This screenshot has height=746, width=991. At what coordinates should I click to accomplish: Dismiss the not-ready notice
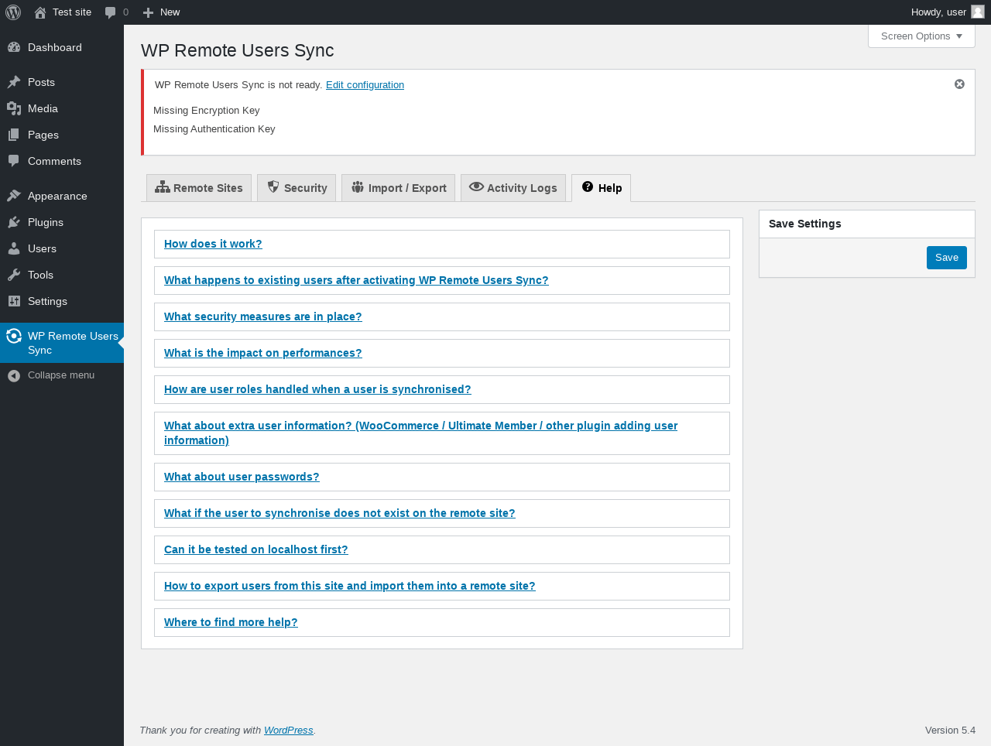click(959, 84)
